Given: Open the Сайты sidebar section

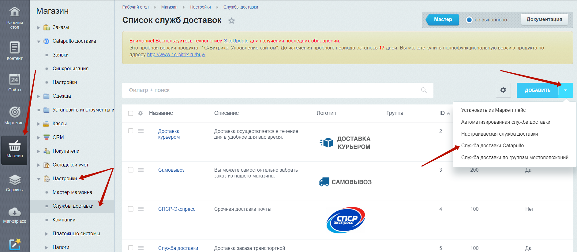Looking at the screenshot, I should pyautogui.click(x=15, y=82).
